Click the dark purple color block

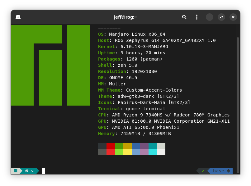(x=144, y=146)
